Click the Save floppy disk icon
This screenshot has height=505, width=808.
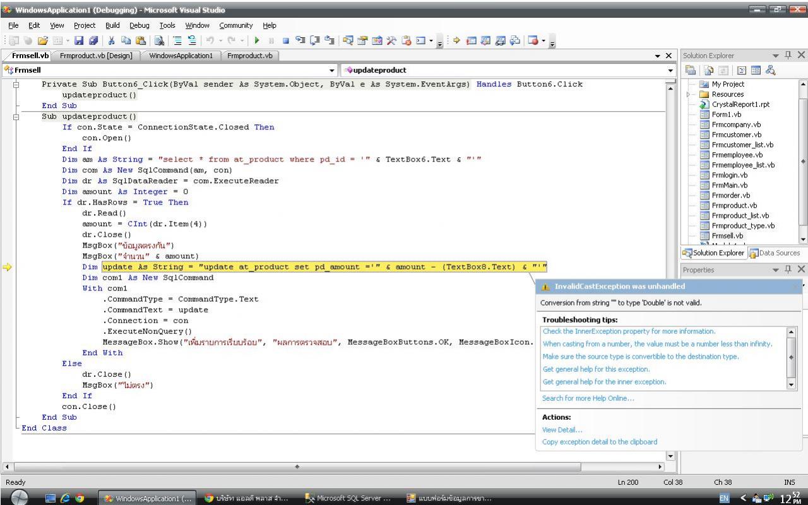tap(78, 40)
